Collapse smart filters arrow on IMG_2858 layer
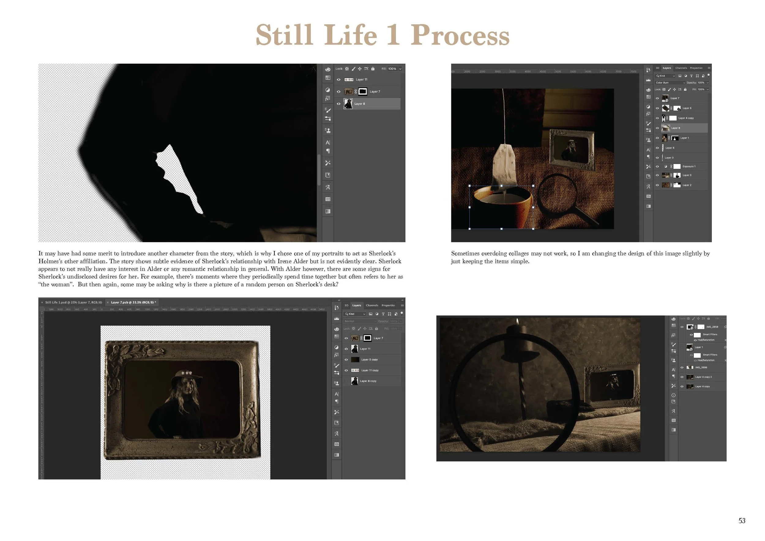765x541 pixels. (725, 327)
